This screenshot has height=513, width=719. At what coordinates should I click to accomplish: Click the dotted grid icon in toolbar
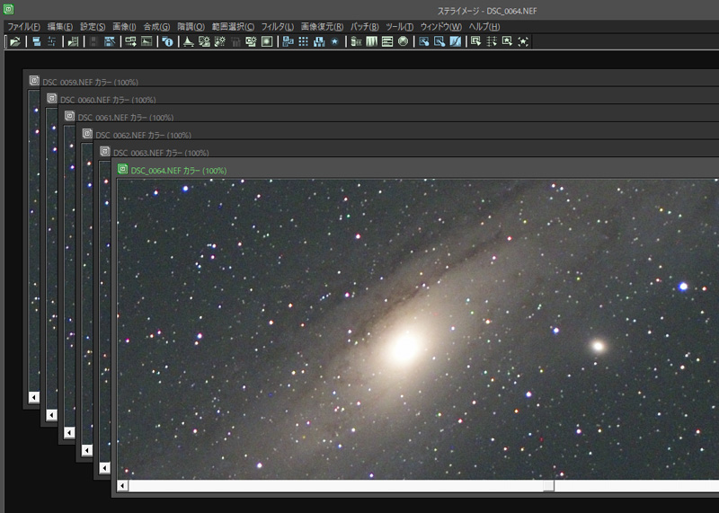[303, 41]
